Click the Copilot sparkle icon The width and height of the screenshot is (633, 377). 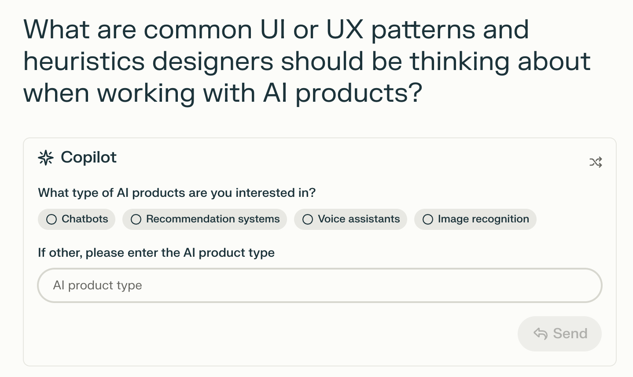(46, 158)
